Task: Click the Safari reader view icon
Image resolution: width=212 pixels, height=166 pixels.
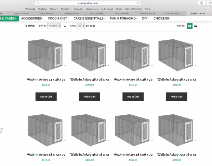Action: [x=38, y=3]
